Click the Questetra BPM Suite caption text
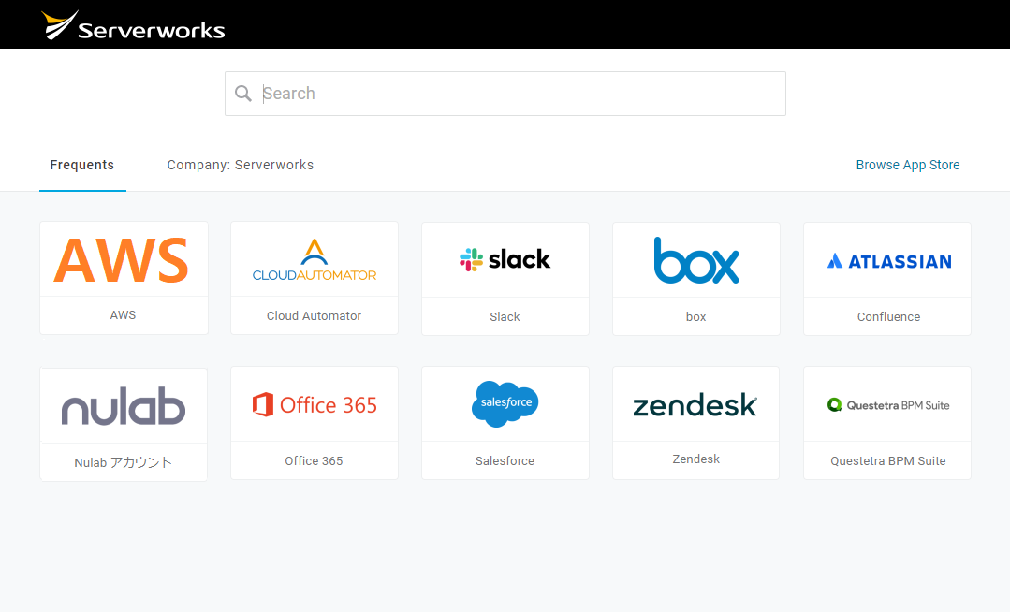This screenshot has width=1010, height=612. pos(887,461)
